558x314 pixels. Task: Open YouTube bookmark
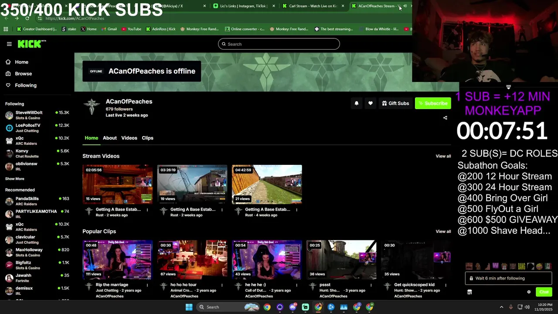[131, 29]
